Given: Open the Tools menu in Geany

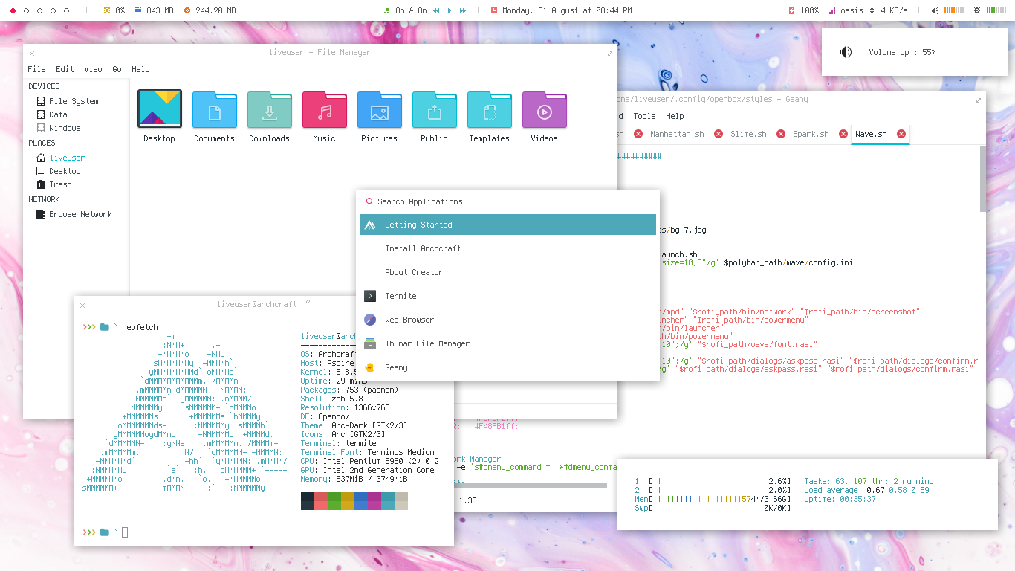Looking at the screenshot, I should pyautogui.click(x=644, y=116).
